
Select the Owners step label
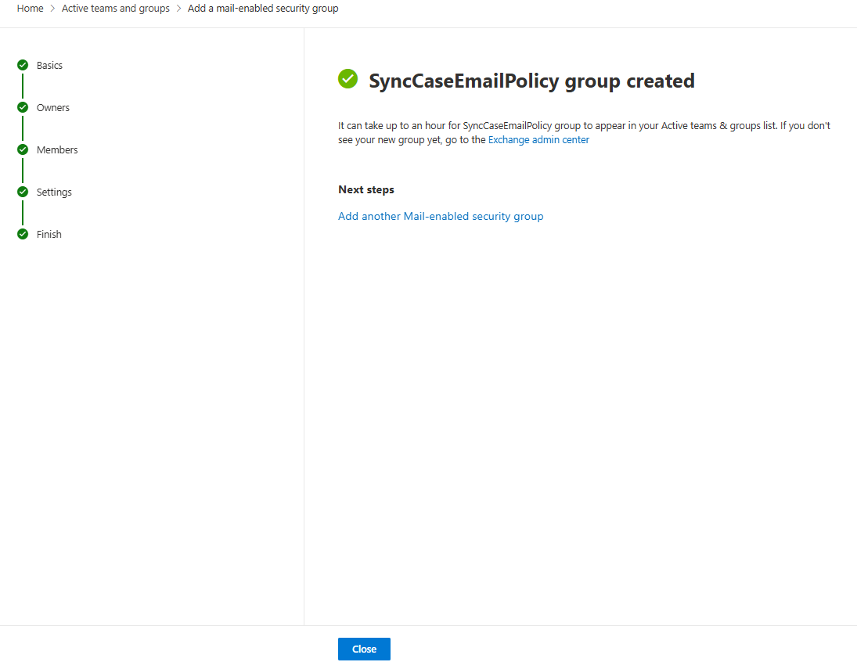tap(53, 108)
